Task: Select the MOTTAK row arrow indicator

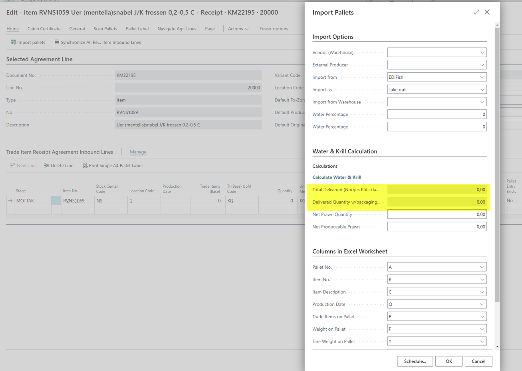Action: [x=10, y=201]
